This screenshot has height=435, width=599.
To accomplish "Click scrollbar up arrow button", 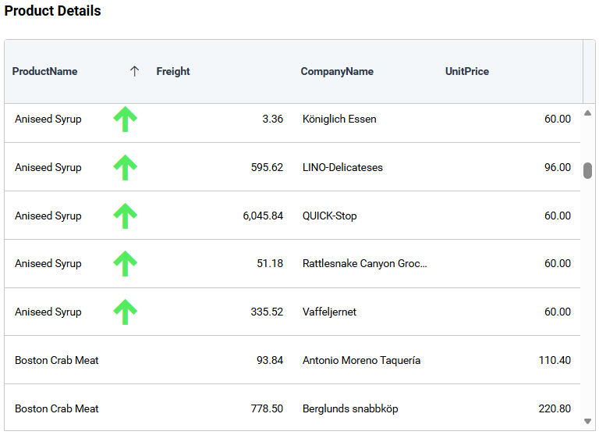I will pyautogui.click(x=588, y=113).
